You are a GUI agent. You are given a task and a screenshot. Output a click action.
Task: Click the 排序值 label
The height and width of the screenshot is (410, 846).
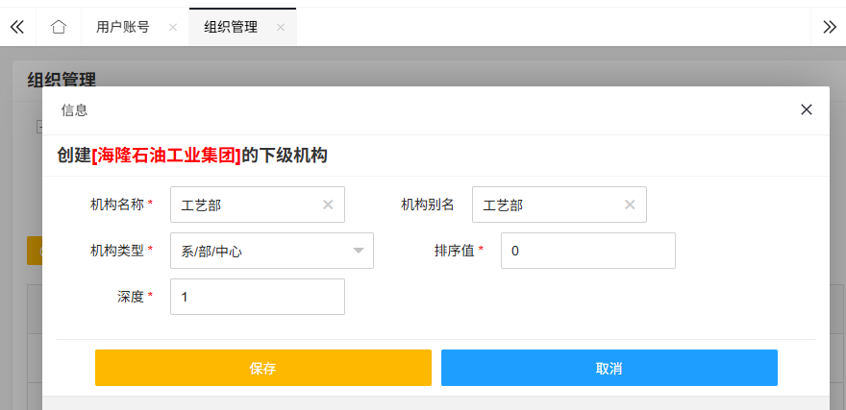tap(455, 251)
